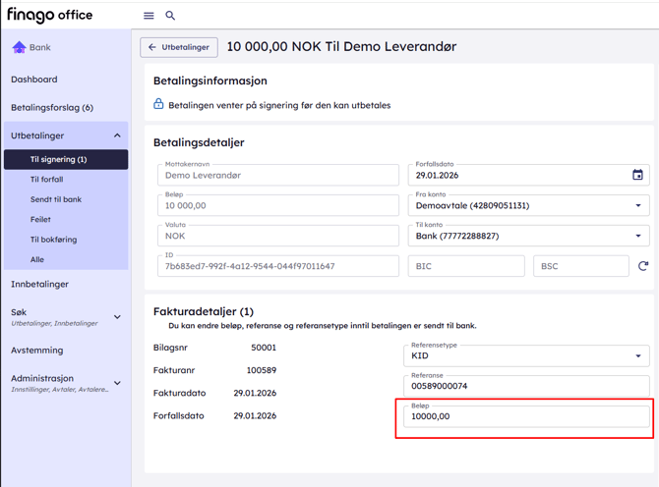The image size is (659, 487).
Task: Open Dashboard in the sidebar
Action: click(34, 80)
